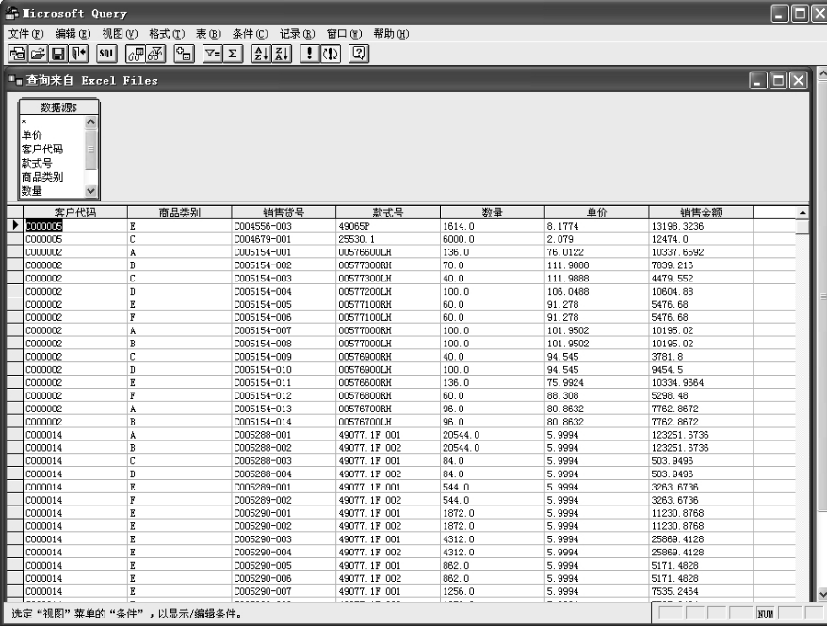The height and width of the screenshot is (626, 827).
Task: Click the Criteria Equals filter icon
Action: pyautogui.click(x=213, y=54)
